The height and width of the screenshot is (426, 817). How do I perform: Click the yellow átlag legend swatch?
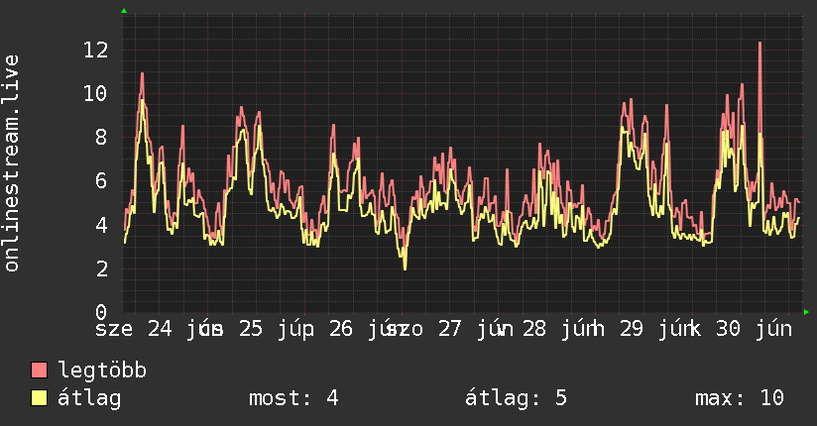[39, 398]
